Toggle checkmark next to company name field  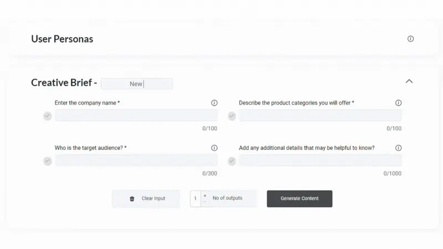coord(48,116)
